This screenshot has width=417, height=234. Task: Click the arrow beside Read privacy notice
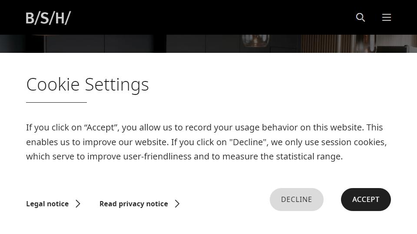click(177, 204)
